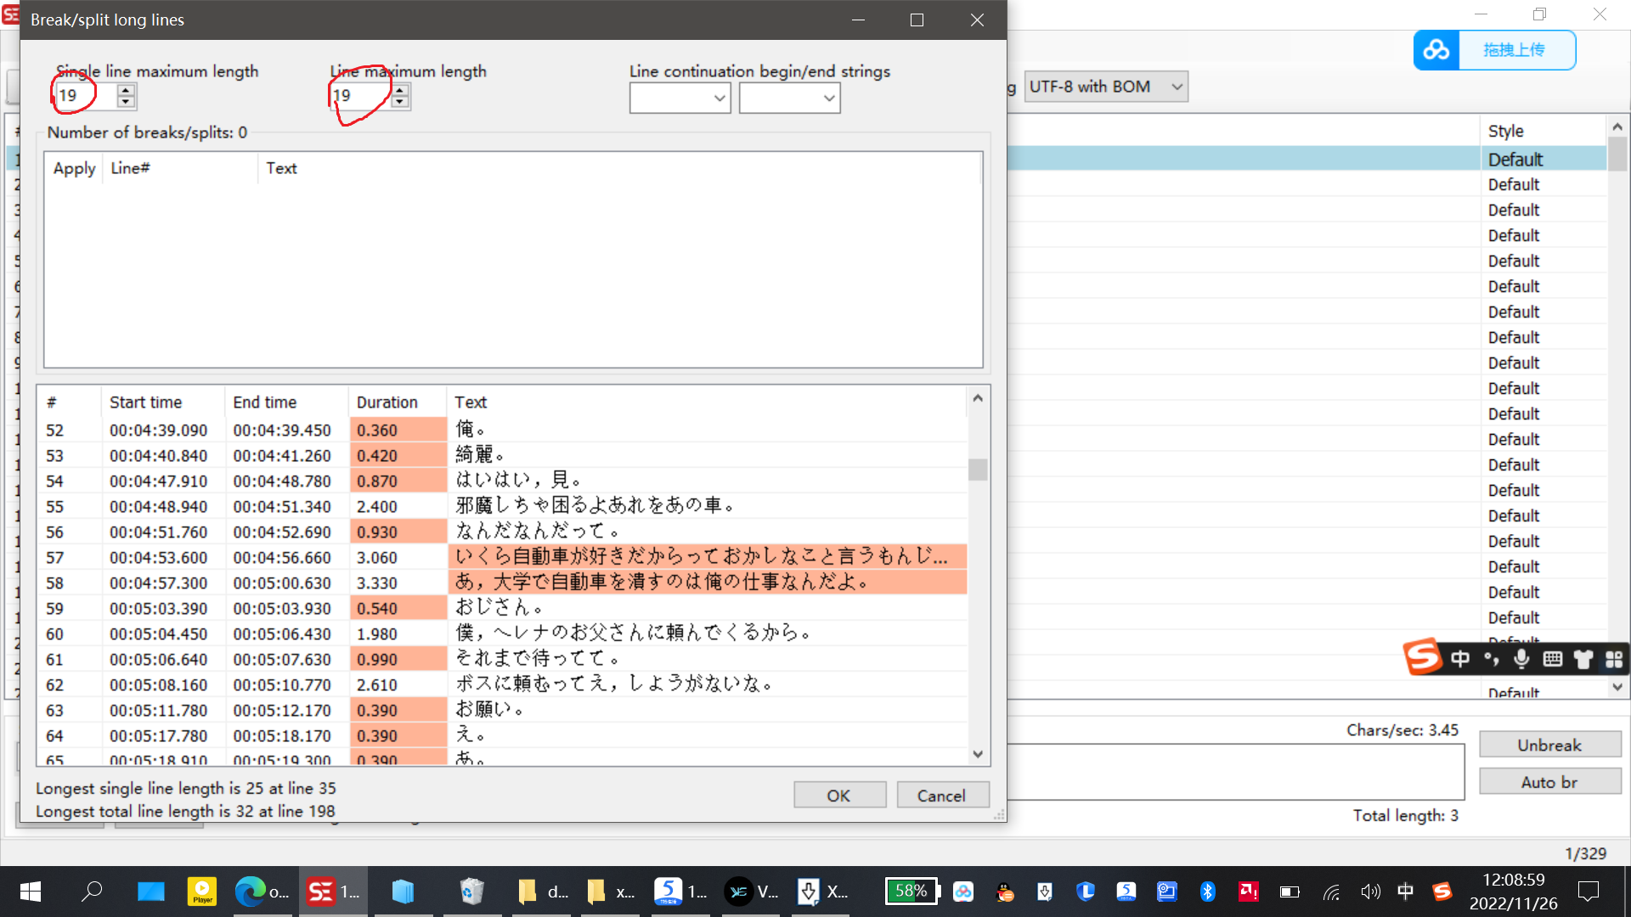The image size is (1631, 917).
Task: Click the Unbreak button
Action: (1549, 745)
